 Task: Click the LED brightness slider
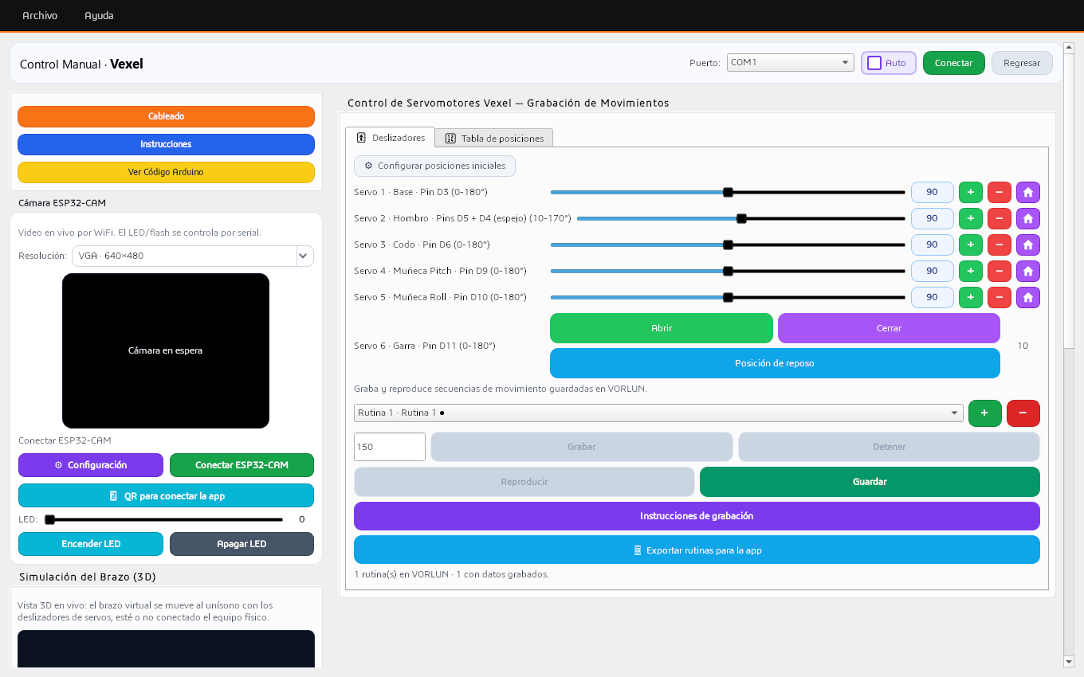point(166,519)
